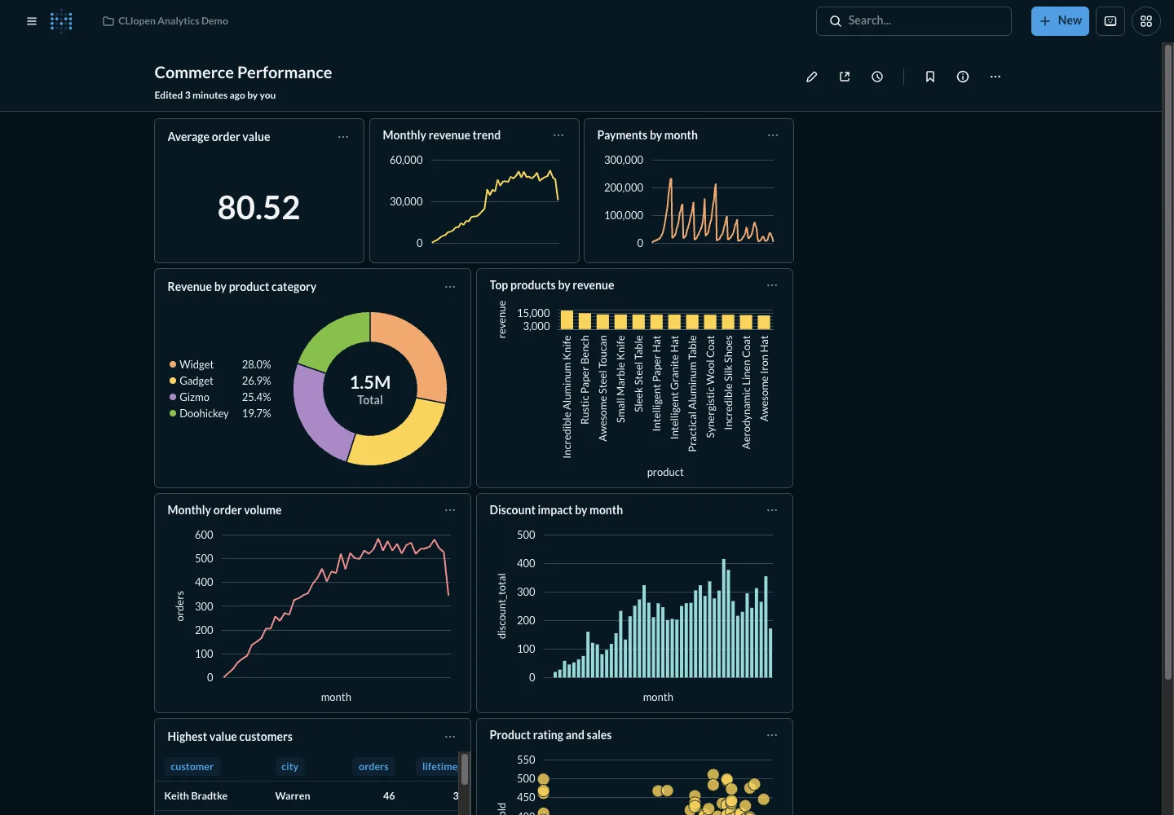
Task: Click the Monthly order volume title
Action: coord(224,510)
